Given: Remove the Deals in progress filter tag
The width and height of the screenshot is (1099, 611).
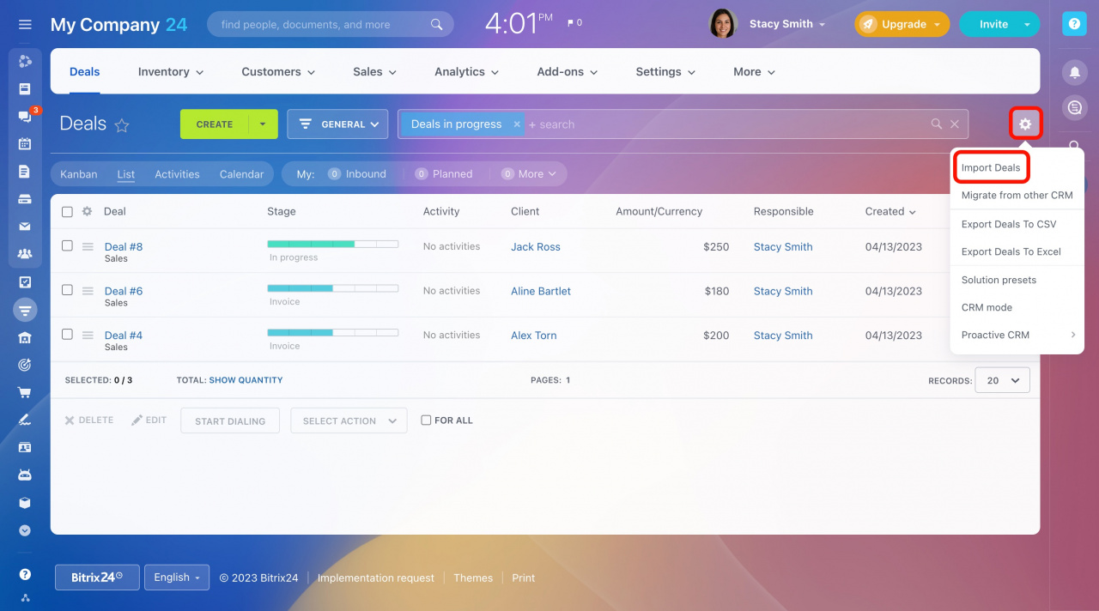Looking at the screenshot, I should 517,124.
